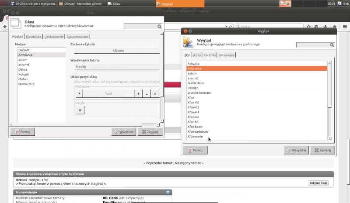The height and width of the screenshot is (203, 350).
Task: Click the Wygląd style list vertical scrollbar
Action: [x=329, y=100]
